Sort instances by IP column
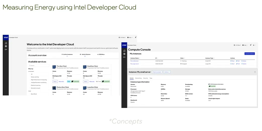This screenshot has width=262, height=131. click(x=157, y=58)
